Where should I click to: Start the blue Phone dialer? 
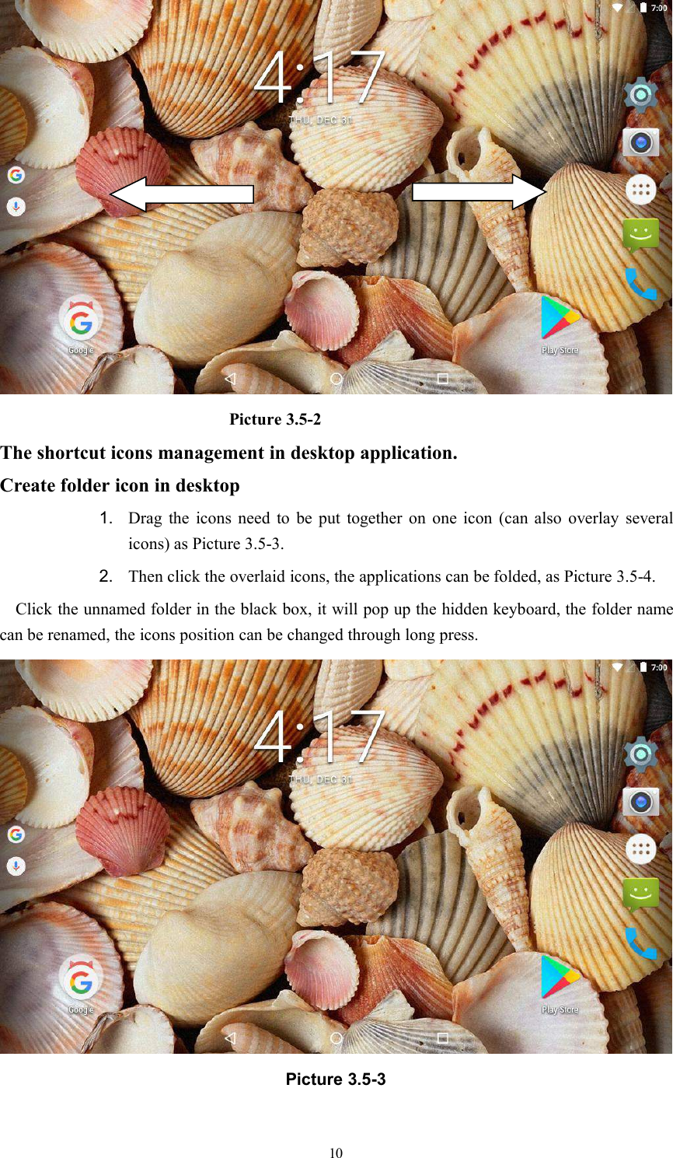pyautogui.click(x=640, y=282)
